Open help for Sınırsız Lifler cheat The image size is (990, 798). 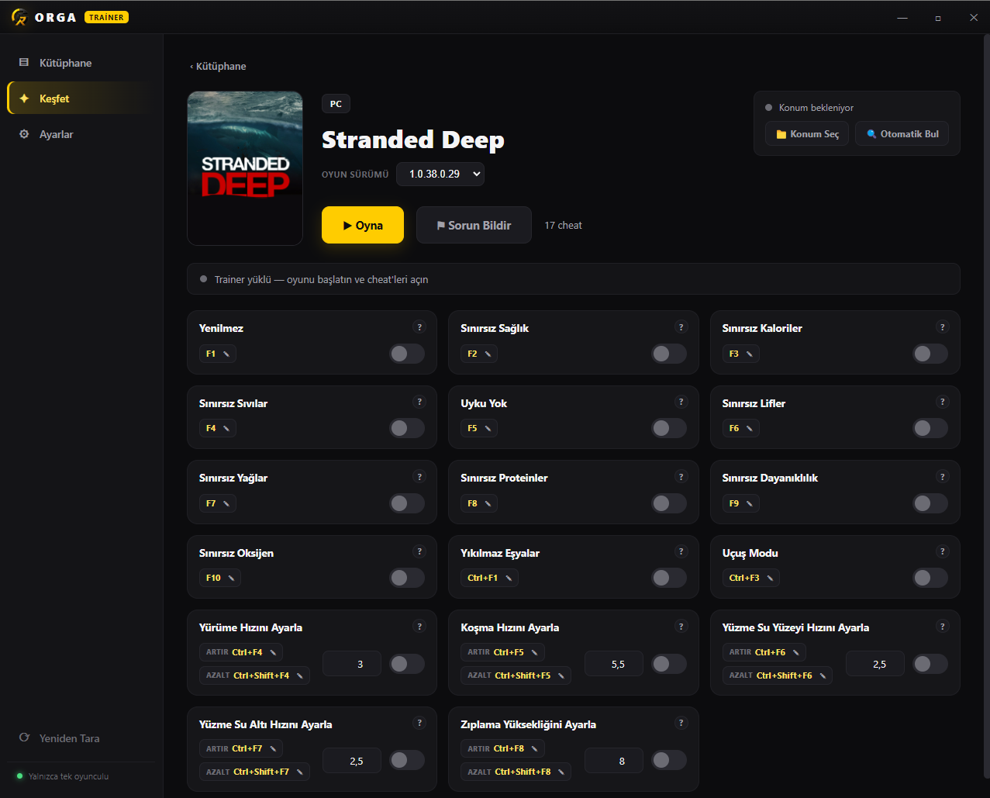(x=943, y=402)
